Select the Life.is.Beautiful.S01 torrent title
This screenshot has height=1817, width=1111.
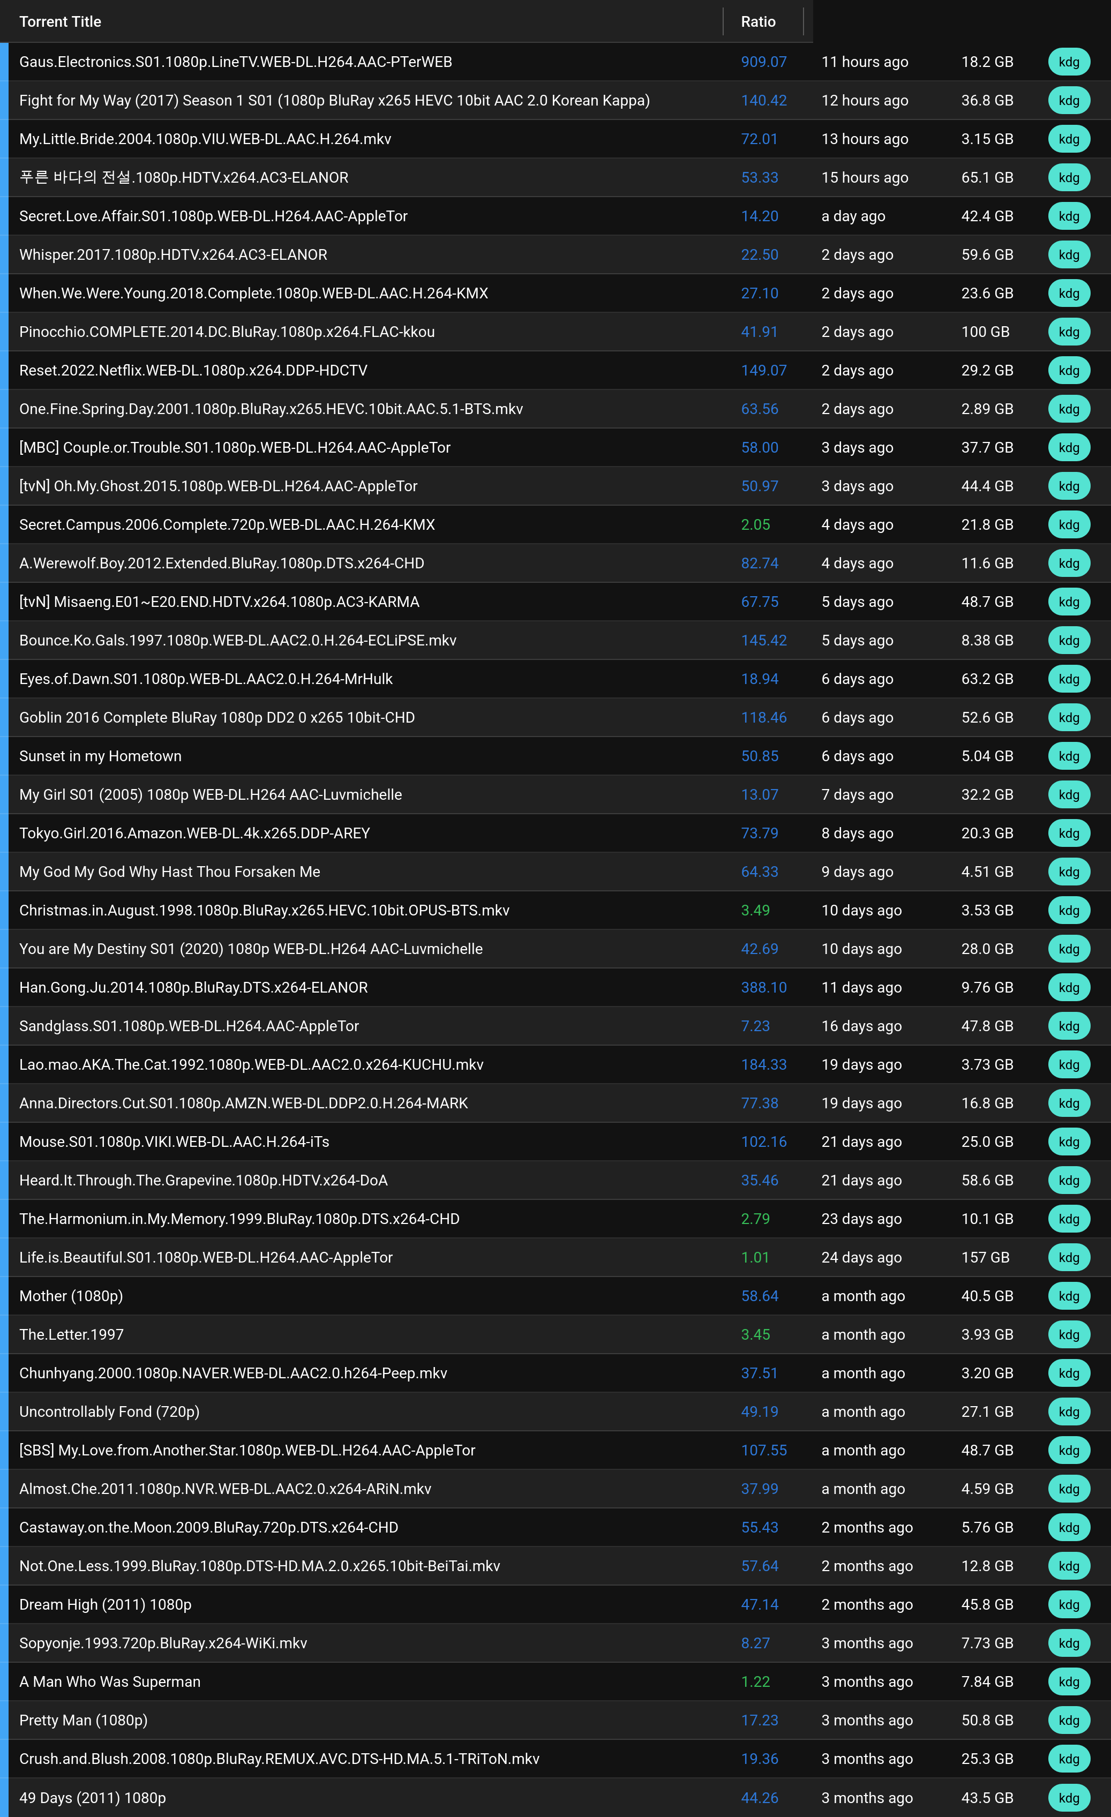click(x=206, y=1257)
